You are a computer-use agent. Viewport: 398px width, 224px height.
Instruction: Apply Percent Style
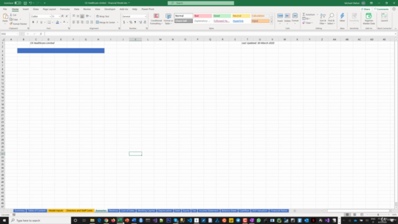point(131,22)
